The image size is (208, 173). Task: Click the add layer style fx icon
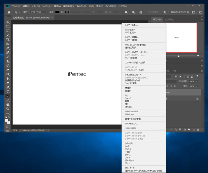[x=176, y=130]
